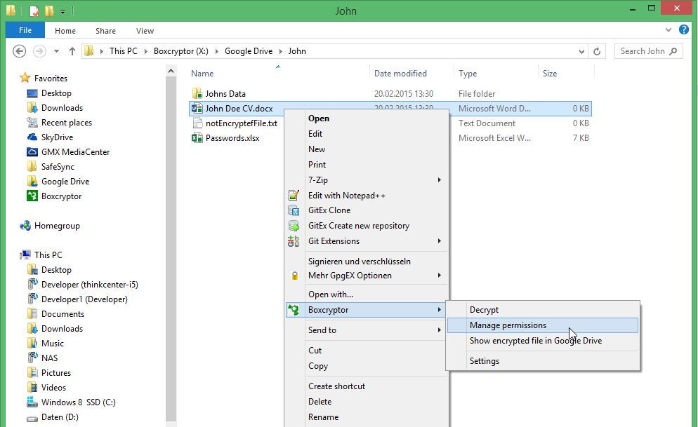Refresh the John folder view
Image resolution: width=698 pixels, height=427 pixels.
tap(596, 51)
